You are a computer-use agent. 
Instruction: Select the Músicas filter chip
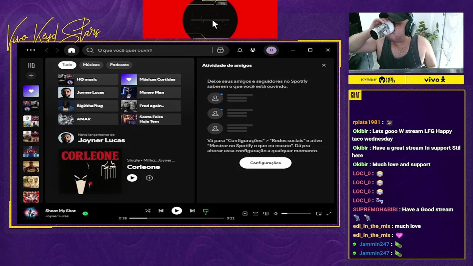[x=91, y=65]
